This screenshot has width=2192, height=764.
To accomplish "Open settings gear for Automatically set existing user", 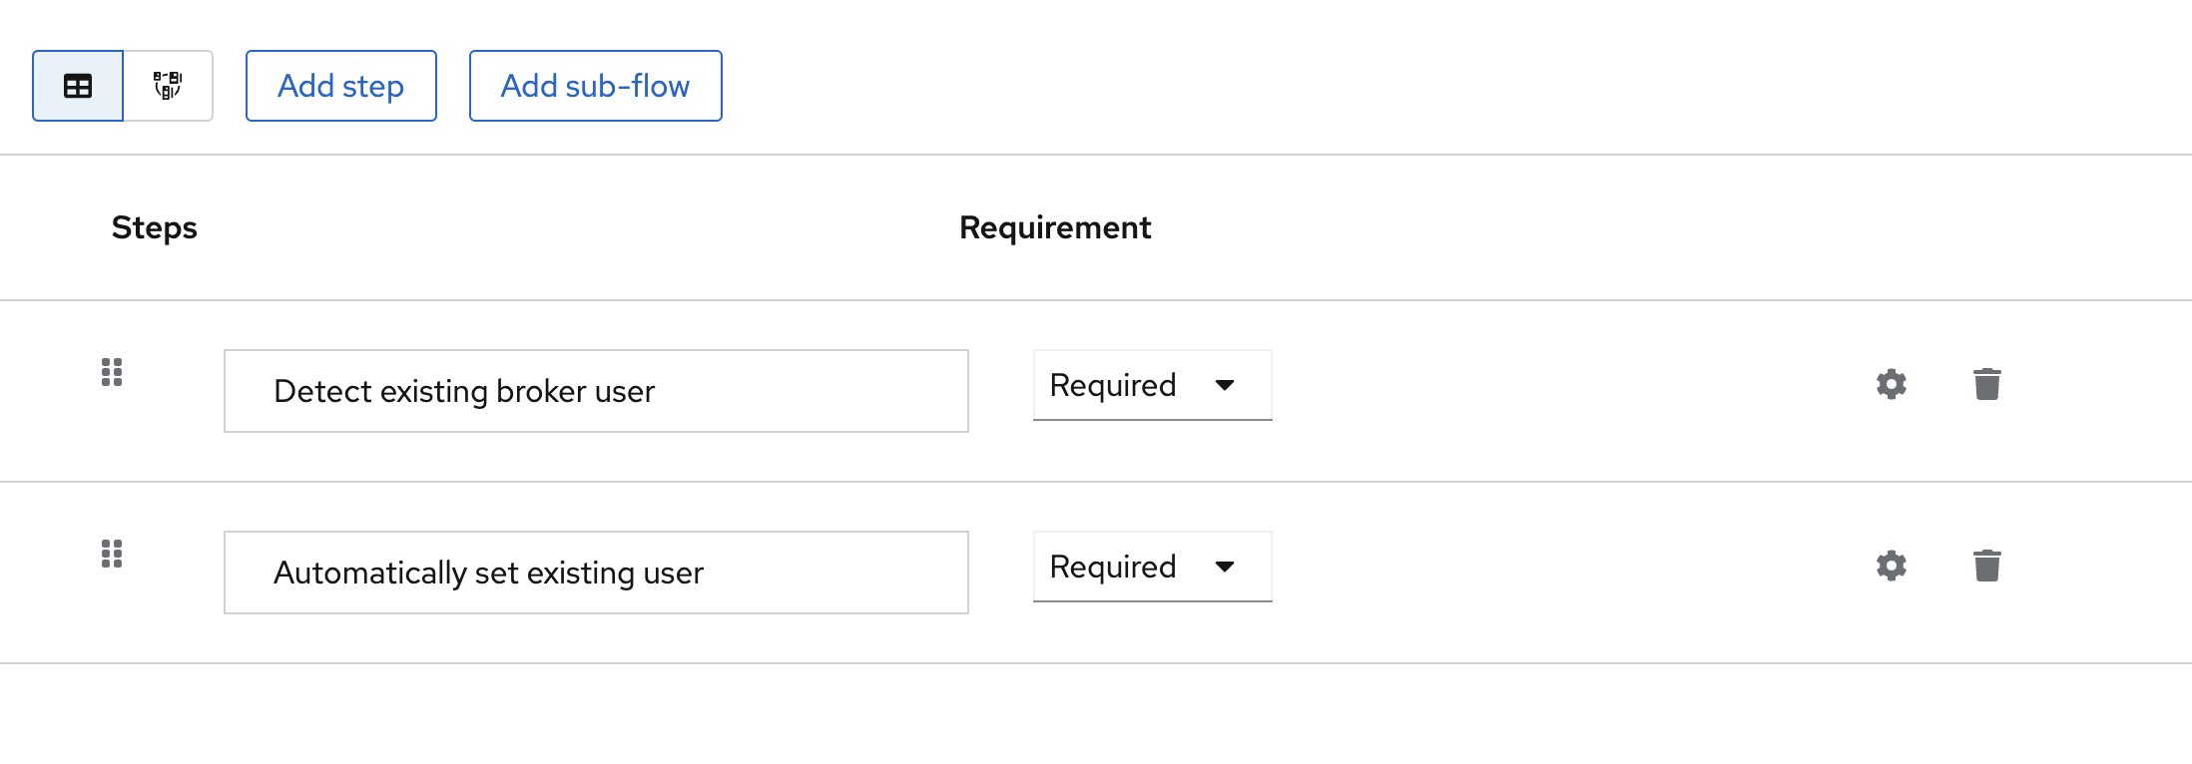I will point(1892,566).
